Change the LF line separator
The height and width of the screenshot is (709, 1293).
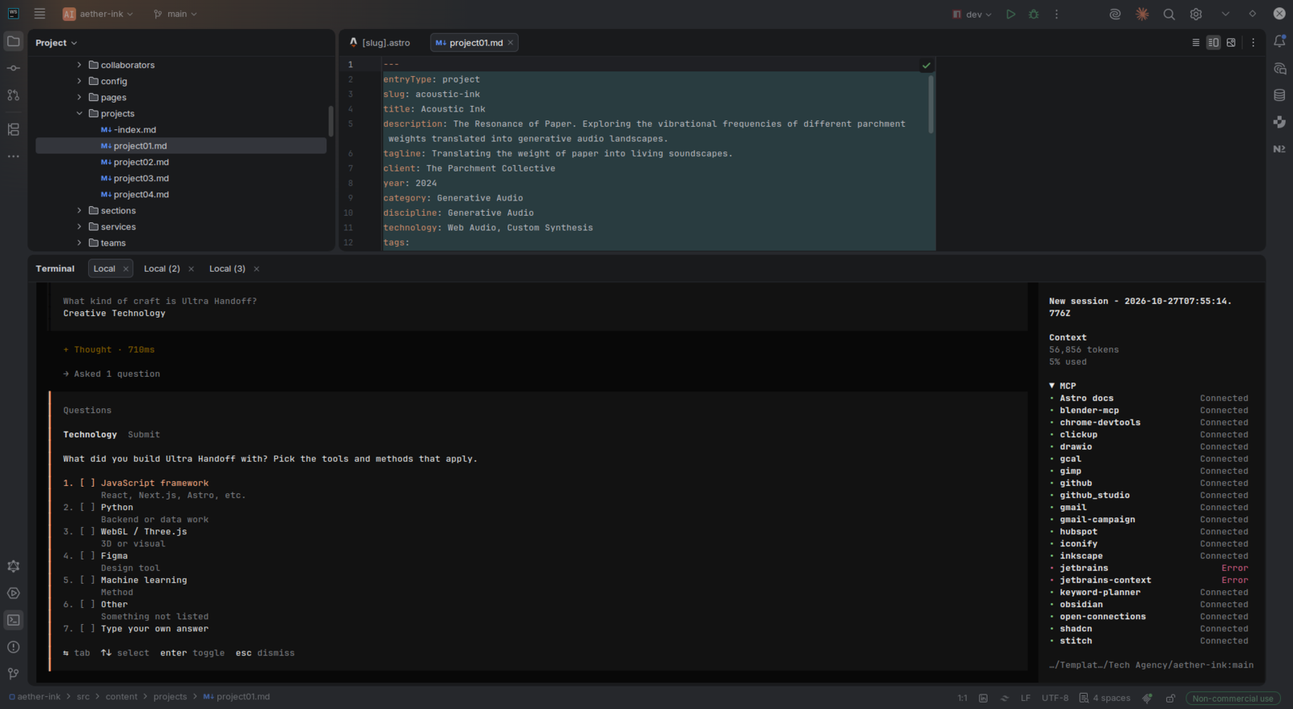point(1026,698)
